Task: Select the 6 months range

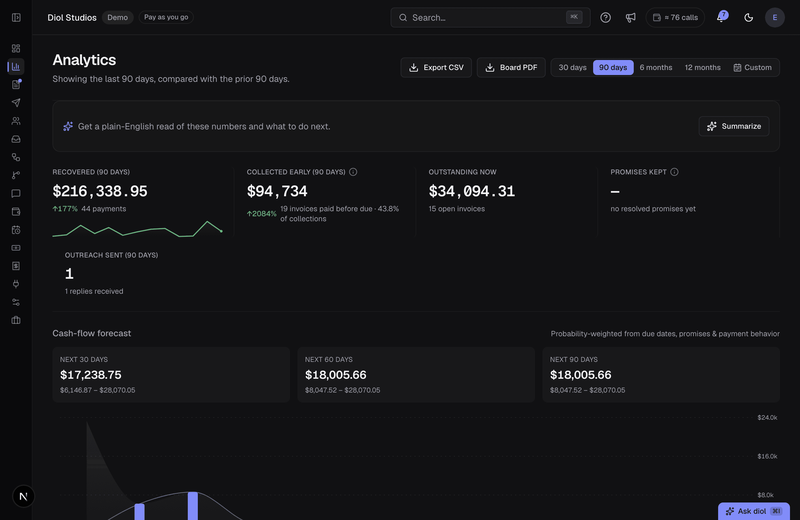Action: click(x=656, y=67)
